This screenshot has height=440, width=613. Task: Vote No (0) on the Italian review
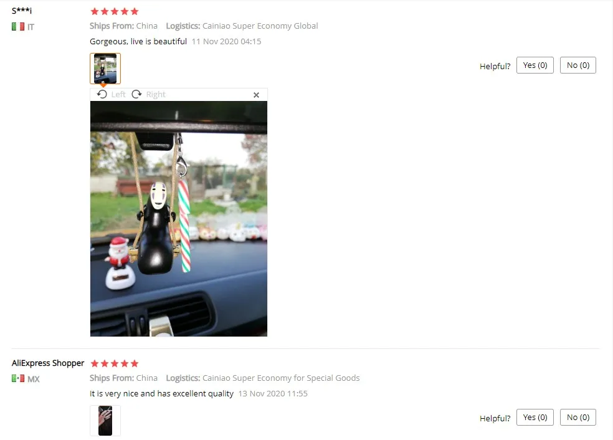pos(578,65)
